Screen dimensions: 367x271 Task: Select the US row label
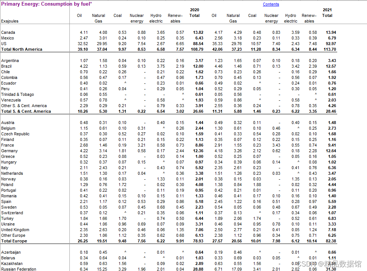[x=4, y=44]
